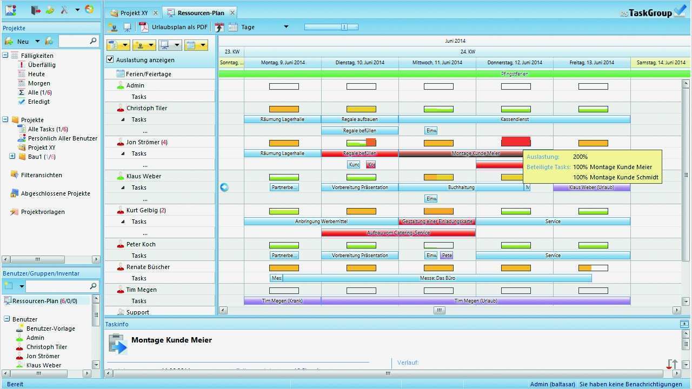This screenshot has width=692, height=389.
Task: Open Persönlich Aller Benutzer
Action: coord(63,138)
